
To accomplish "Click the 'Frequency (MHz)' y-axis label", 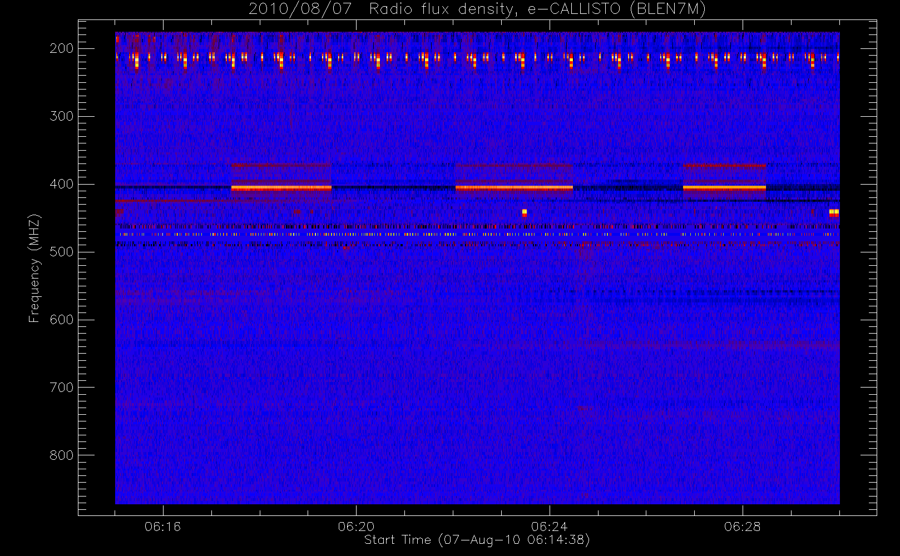I will 34,268.
